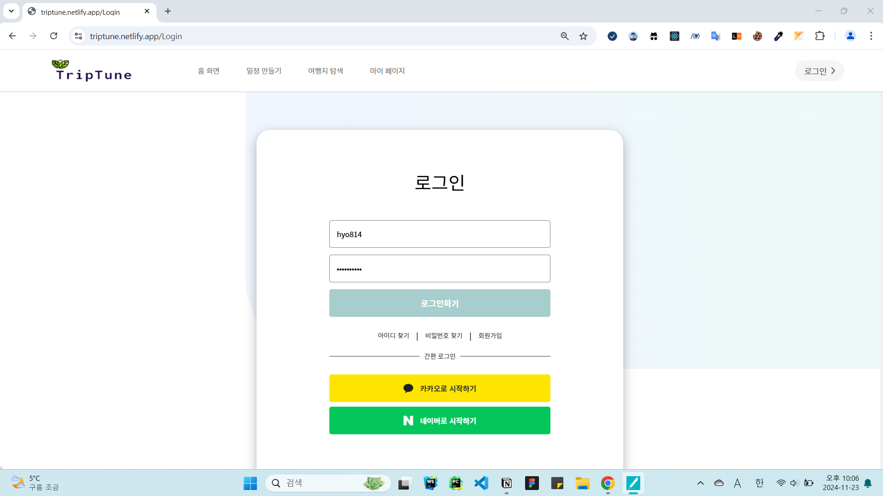
Task: Bookmark this page with the star icon
Action: coord(583,36)
